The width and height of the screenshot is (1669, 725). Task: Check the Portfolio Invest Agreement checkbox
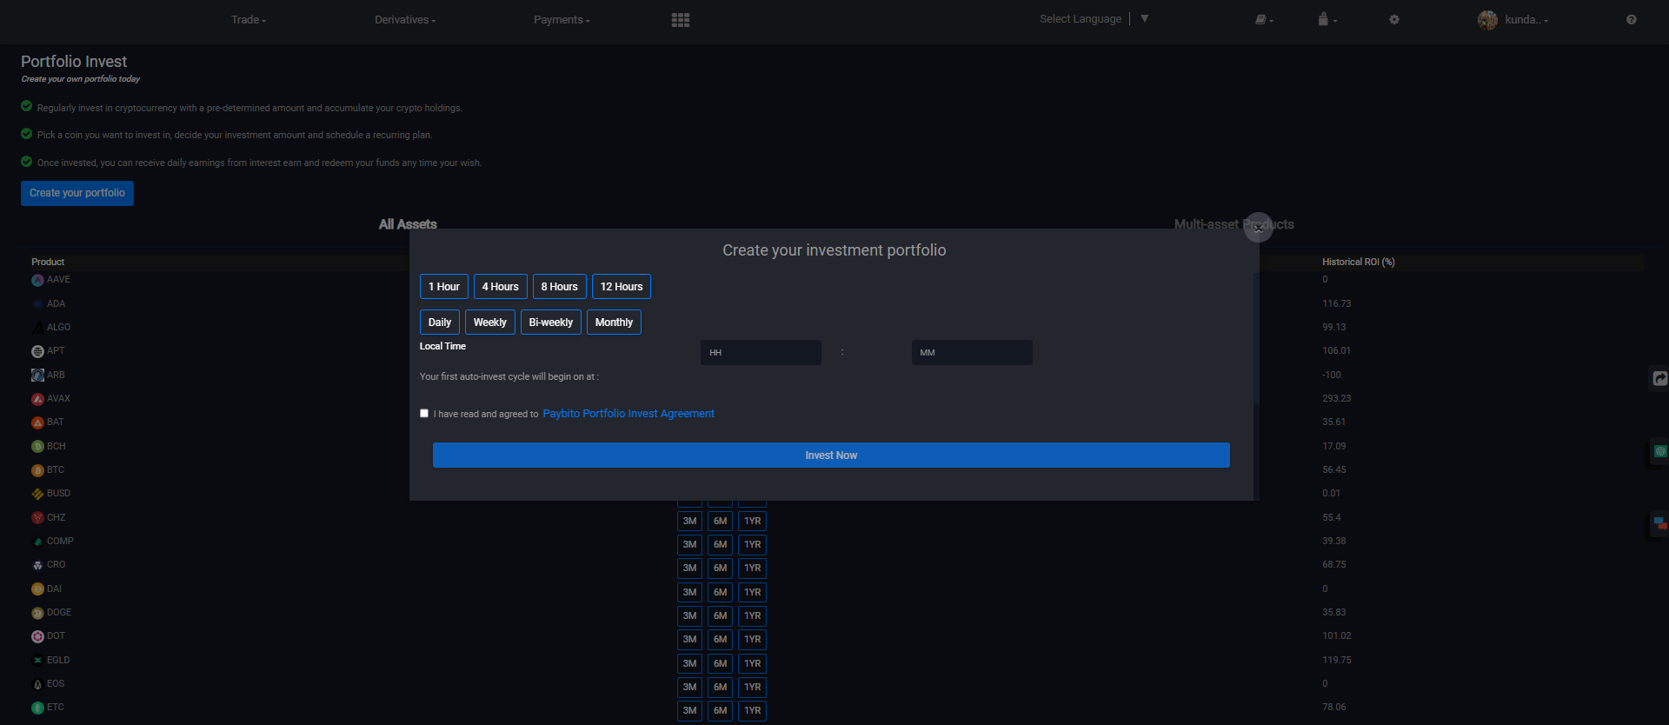tap(424, 414)
